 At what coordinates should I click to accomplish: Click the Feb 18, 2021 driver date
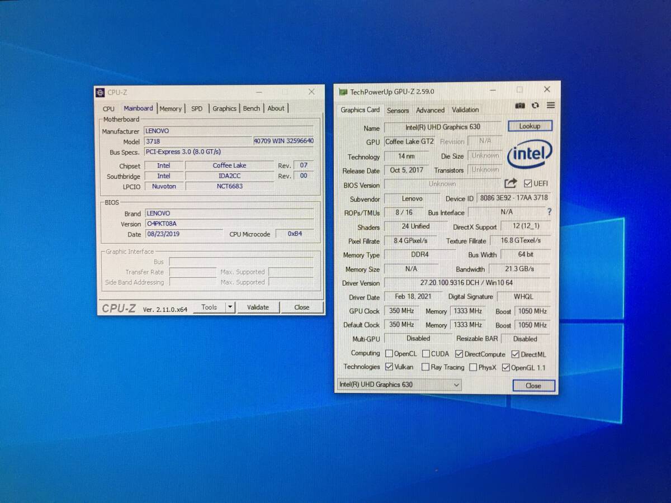click(x=413, y=297)
